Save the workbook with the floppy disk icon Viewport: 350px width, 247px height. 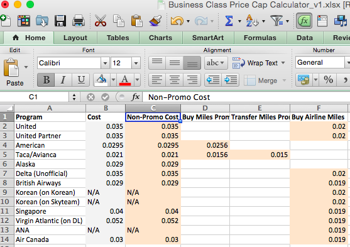click(x=60, y=21)
